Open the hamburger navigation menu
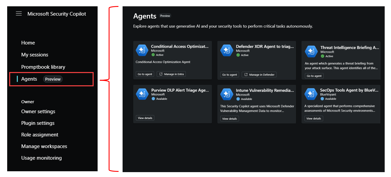This screenshot has width=391, height=177. 19,13
